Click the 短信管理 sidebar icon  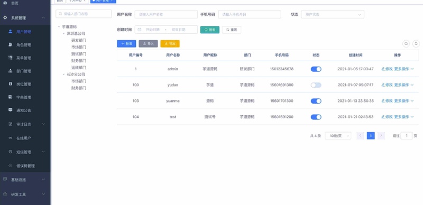(11, 152)
